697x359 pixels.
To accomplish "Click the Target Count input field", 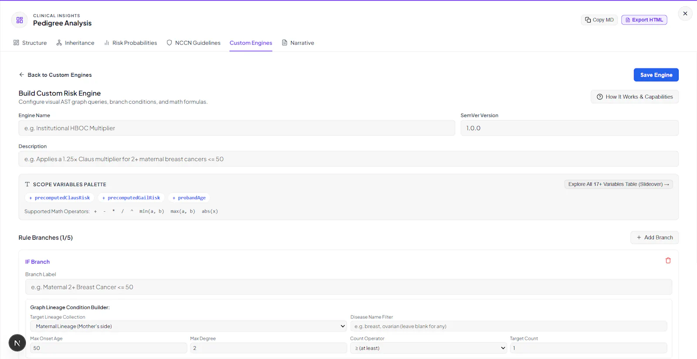I will pos(589,348).
